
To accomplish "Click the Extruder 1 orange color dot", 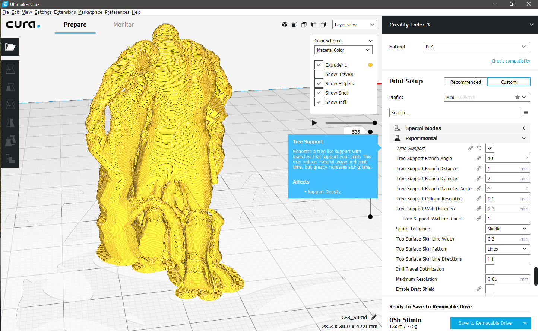I will pos(370,65).
